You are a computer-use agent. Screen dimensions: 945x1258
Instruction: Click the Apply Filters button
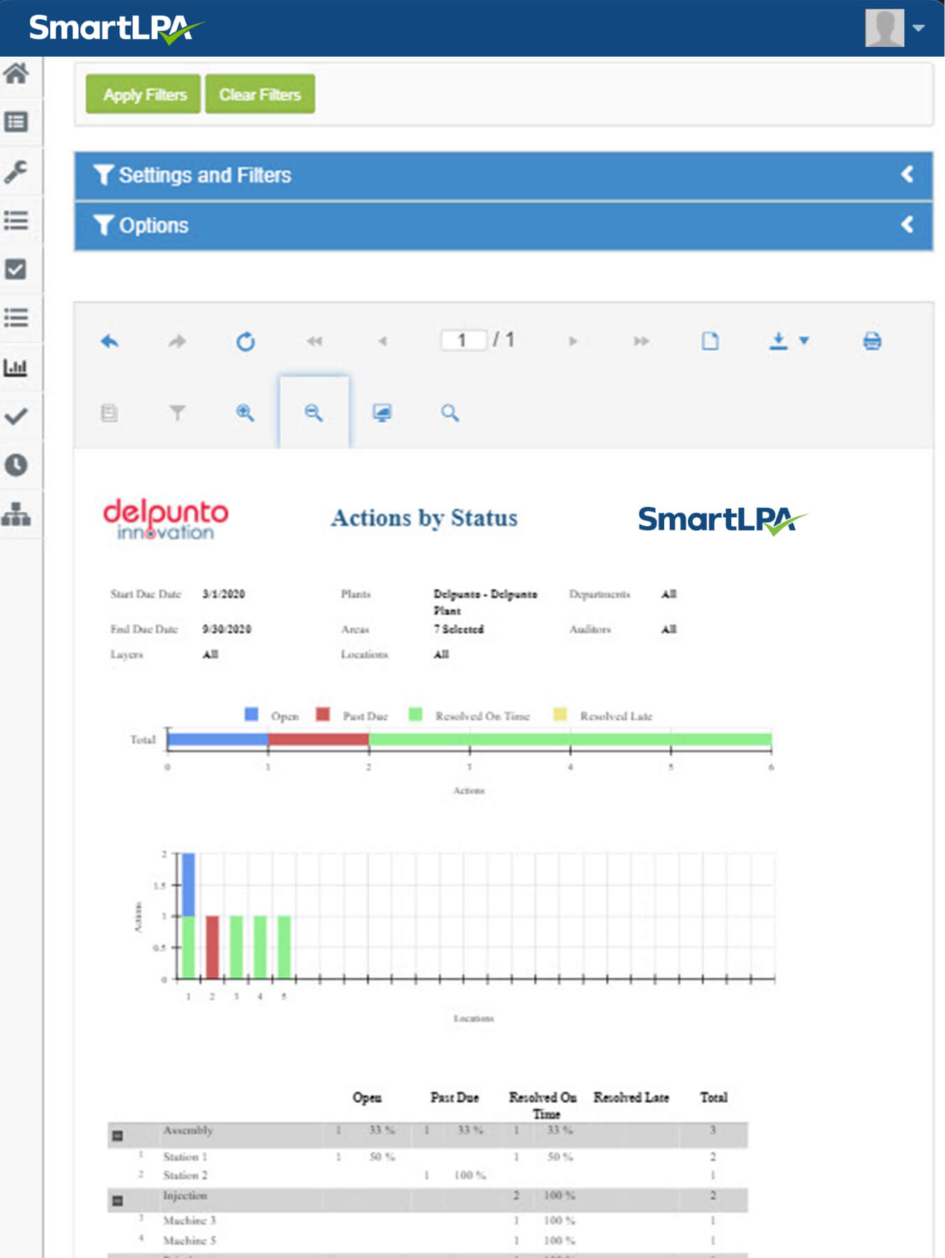pyautogui.click(x=143, y=94)
